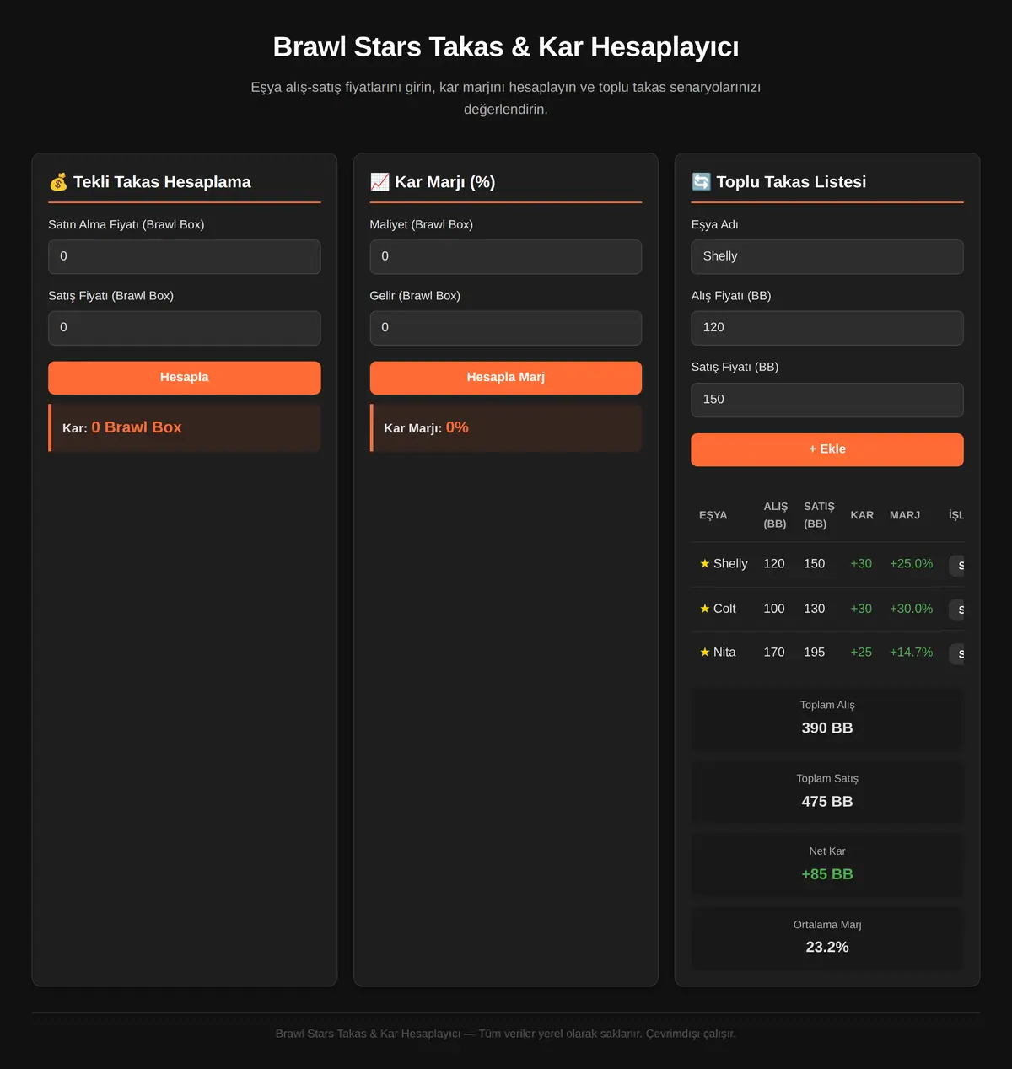Click the chart icon next to Kar Marjı (%)
Image resolution: width=1012 pixels, height=1069 pixels.
[379, 182]
